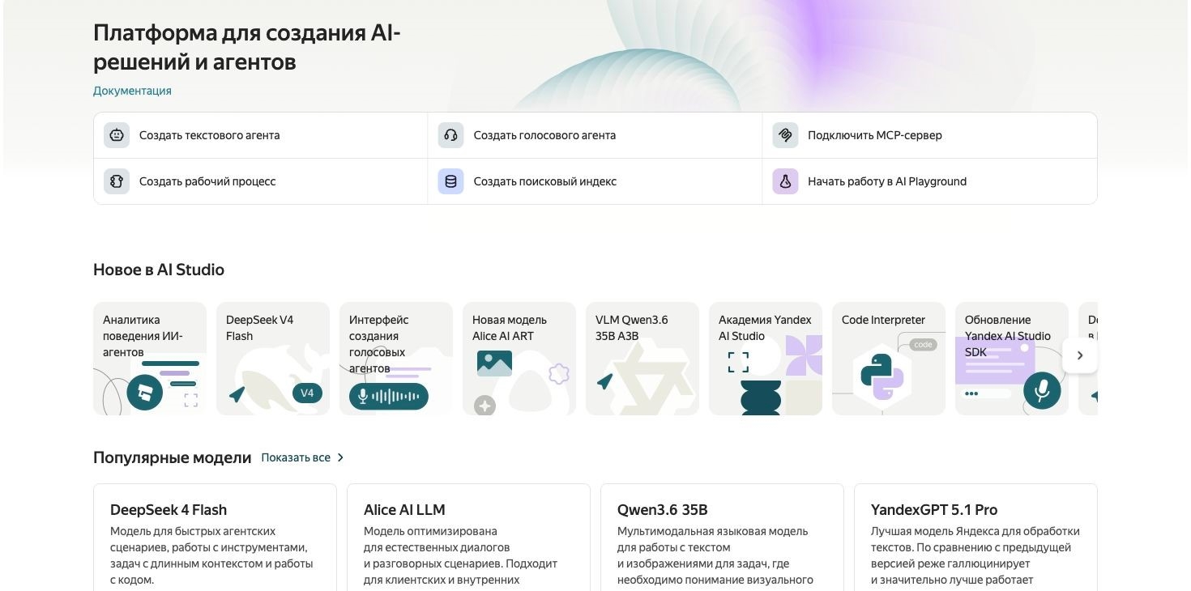Open Академия Yandex AI Studio card
This screenshot has width=1191, height=591.
[766, 359]
